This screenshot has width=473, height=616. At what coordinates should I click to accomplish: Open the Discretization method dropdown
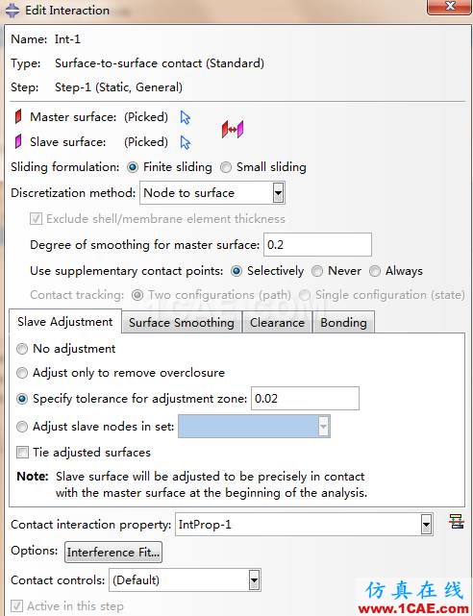click(x=278, y=193)
